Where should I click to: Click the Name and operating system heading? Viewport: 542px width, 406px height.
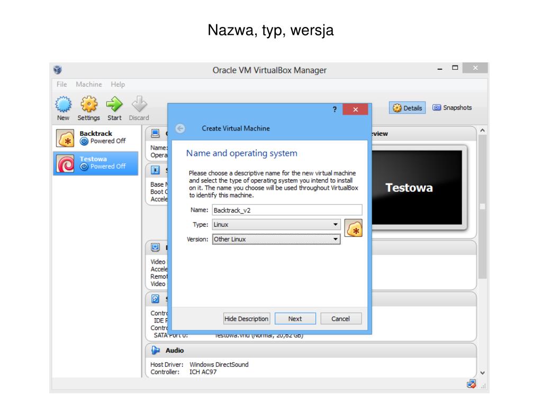(241, 153)
